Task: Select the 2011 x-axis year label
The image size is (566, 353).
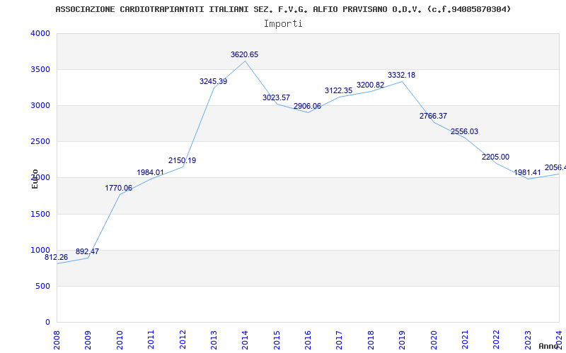Action: (151, 340)
